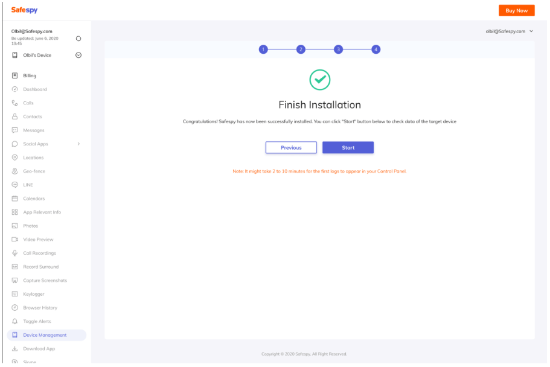The width and height of the screenshot is (550, 367).
Task: Click the Keylogger icon in sidebar
Action: pyautogui.click(x=14, y=294)
